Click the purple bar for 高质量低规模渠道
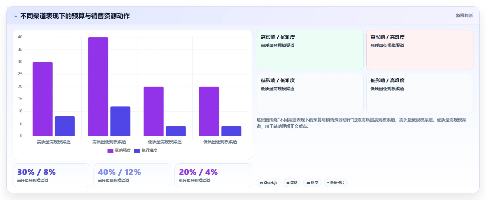Screen dimensions: 486x200 pyautogui.click(x=98, y=87)
